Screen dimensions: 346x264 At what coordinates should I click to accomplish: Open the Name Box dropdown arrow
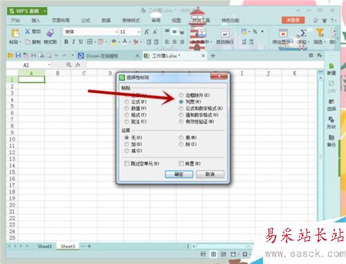pos(49,64)
